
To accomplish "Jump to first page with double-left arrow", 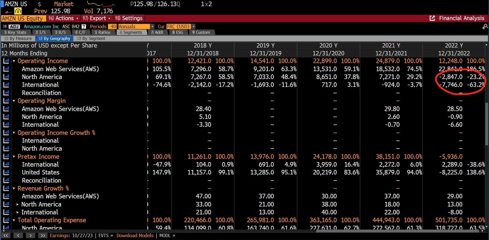I will click(6, 236).
